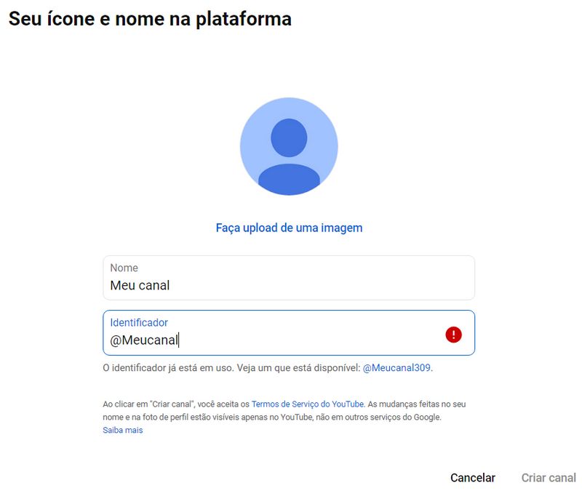
Task: Open Termos de Serviço do YouTube link
Action: coord(308,404)
